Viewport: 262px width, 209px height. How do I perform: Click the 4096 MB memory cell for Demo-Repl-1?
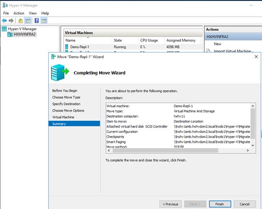tap(173, 47)
